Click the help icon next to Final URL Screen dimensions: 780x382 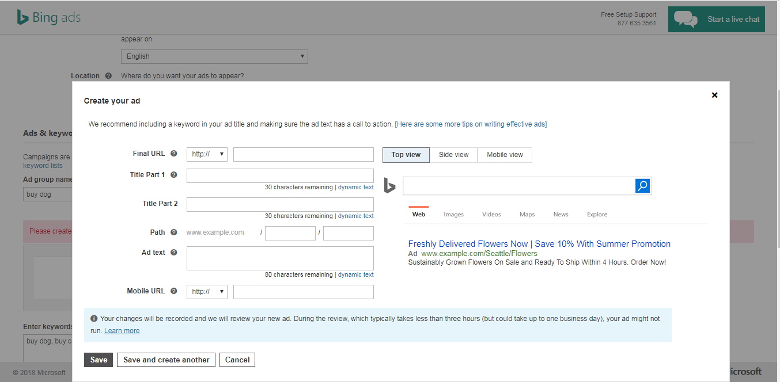coord(174,154)
